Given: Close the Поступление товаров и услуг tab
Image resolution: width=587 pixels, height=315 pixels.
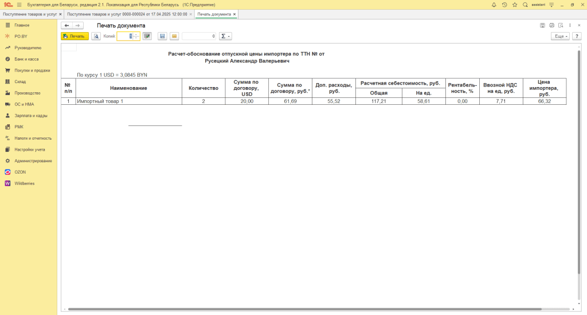Looking at the screenshot, I should [x=60, y=14].
